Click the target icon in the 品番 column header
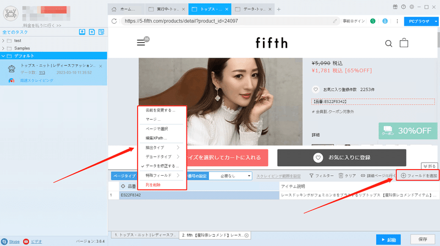Viewport: 440px width, 246px height. (123, 186)
